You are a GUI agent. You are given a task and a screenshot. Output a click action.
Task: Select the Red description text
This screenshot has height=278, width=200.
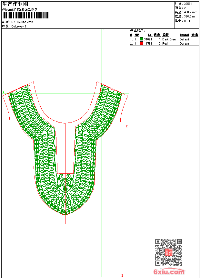point(165,44)
